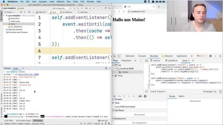Collapse the top frame tree node
Viewport: 223px width, 125px height.
[x=113, y=65]
